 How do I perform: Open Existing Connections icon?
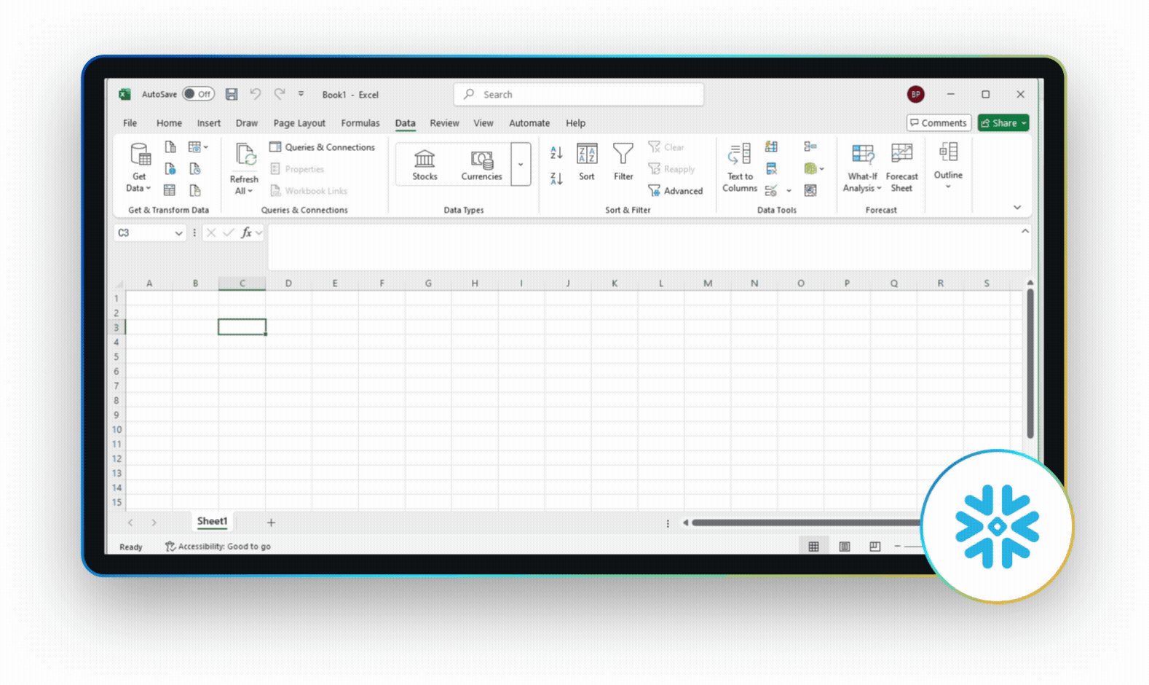[x=195, y=190]
